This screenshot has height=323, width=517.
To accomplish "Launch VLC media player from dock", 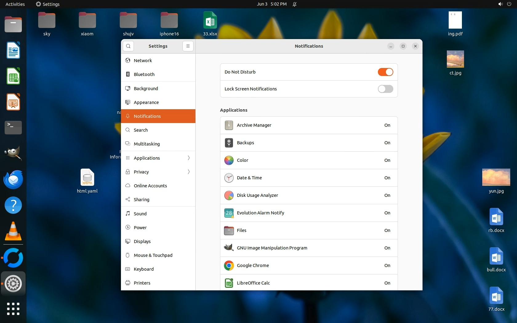I will click(13, 231).
